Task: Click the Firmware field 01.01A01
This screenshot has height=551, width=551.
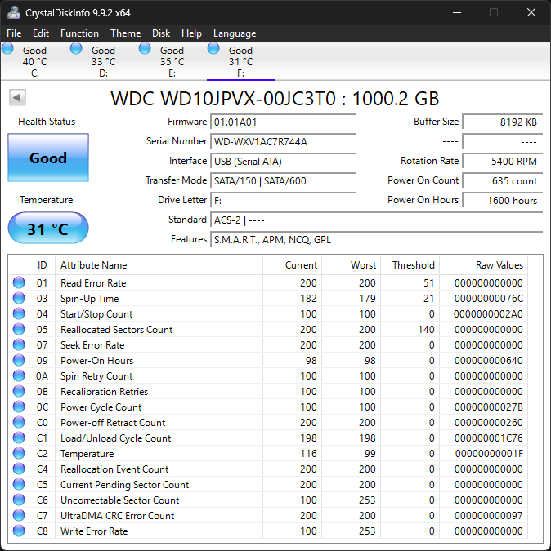Action: [x=283, y=122]
